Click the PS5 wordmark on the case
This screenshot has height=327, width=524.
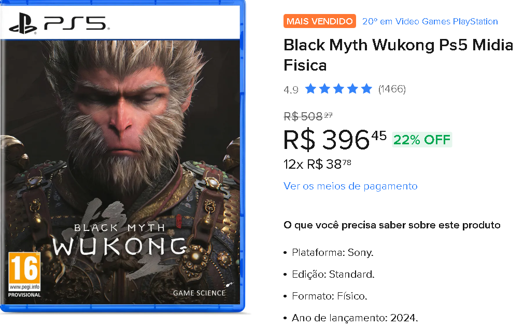[x=75, y=23]
